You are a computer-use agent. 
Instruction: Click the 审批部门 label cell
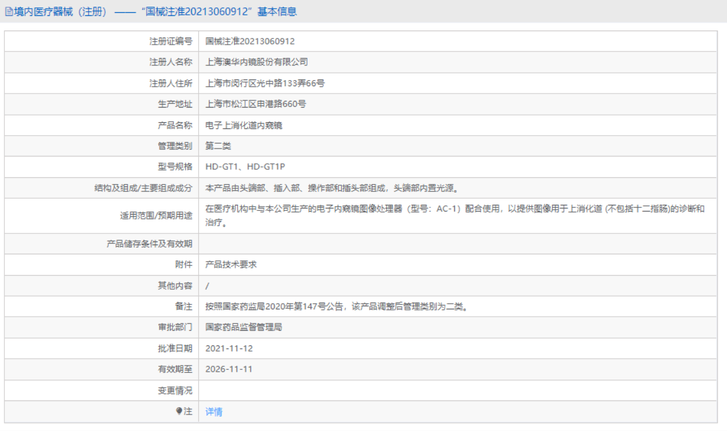101,327
